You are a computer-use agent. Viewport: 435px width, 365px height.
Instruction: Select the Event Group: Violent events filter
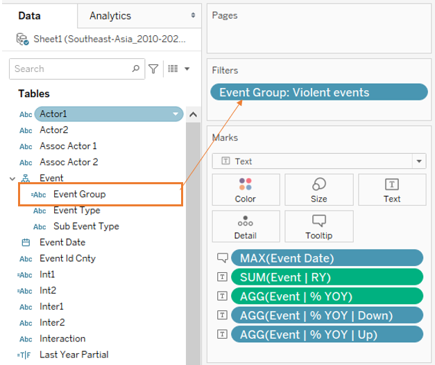(x=318, y=92)
